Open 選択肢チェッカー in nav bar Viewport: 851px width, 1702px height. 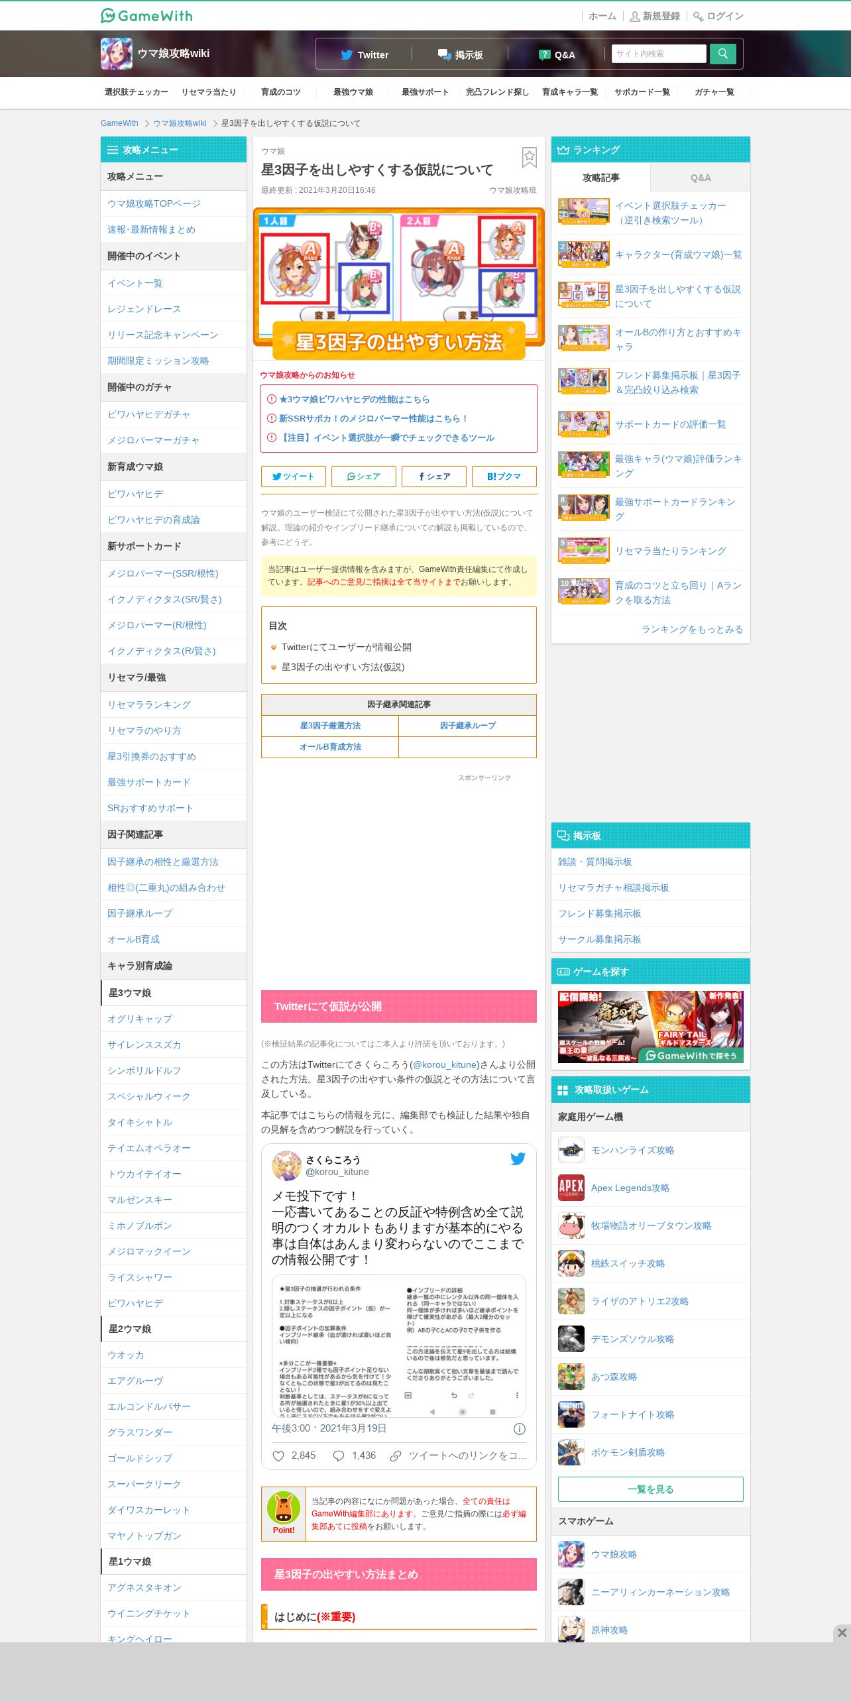click(x=137, y=92)
